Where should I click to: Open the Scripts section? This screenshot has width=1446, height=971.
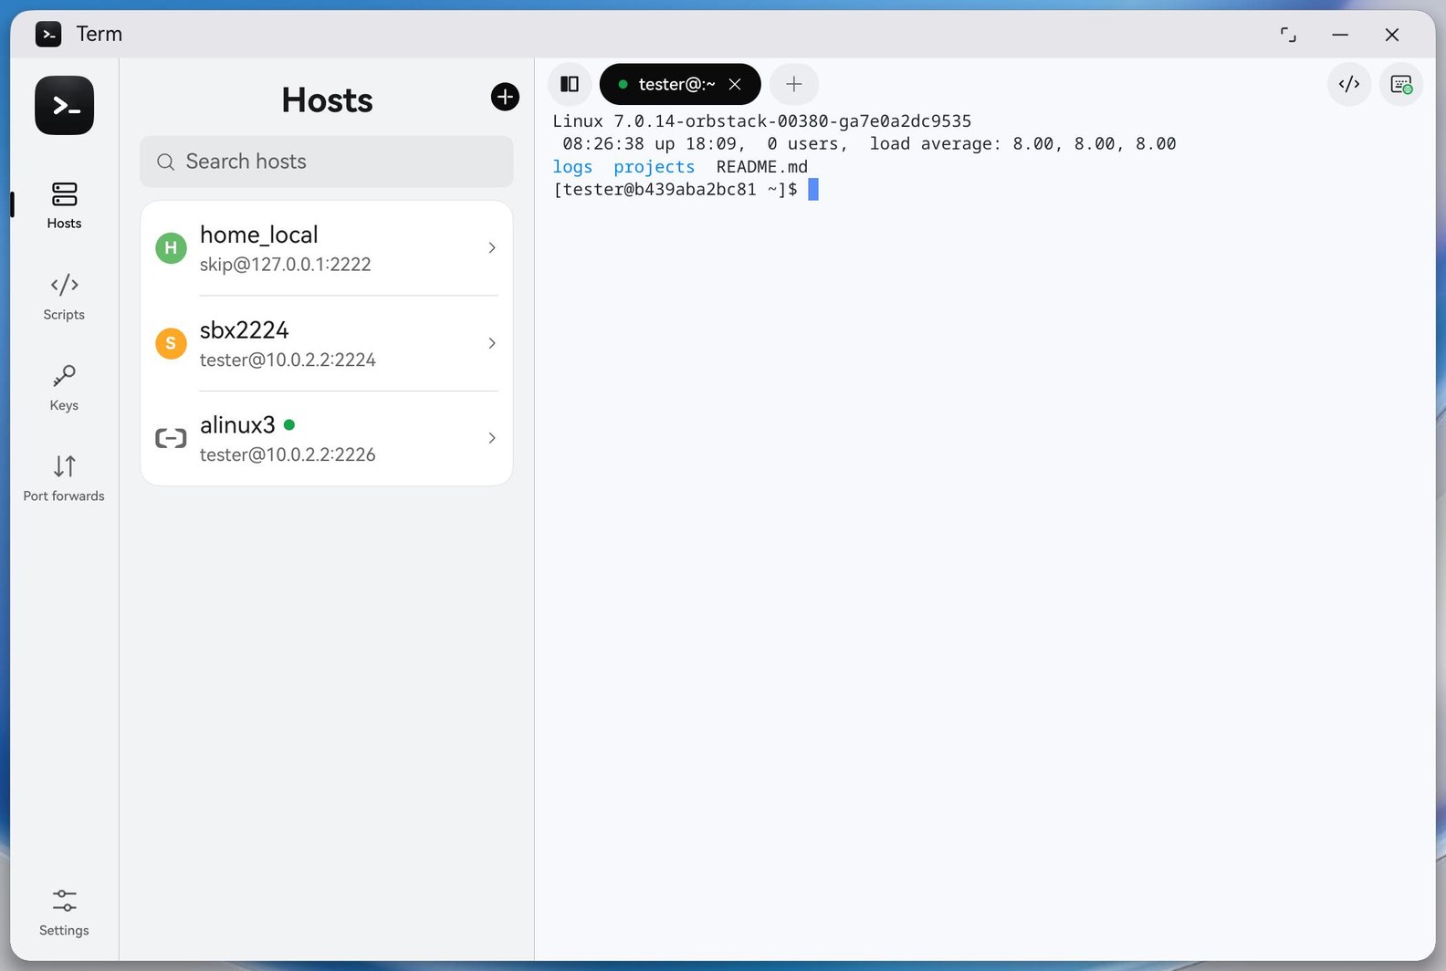pos(64,297)
